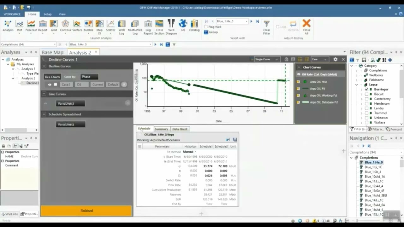
Task: Switch to the Data Sheet tab
Action: 180,129
